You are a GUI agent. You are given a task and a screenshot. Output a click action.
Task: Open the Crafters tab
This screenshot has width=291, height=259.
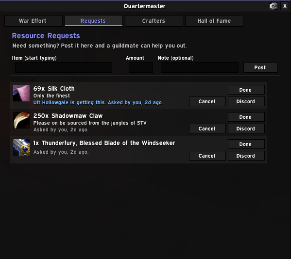(154, 21)
